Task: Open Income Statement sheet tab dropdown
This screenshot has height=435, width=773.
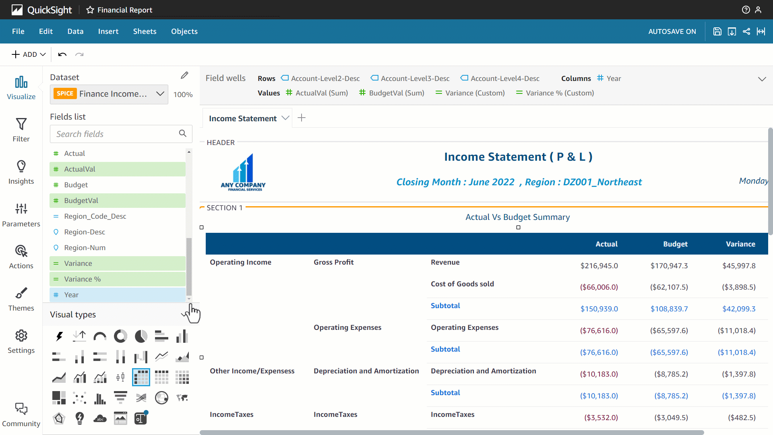Action: tap(285, 118)
